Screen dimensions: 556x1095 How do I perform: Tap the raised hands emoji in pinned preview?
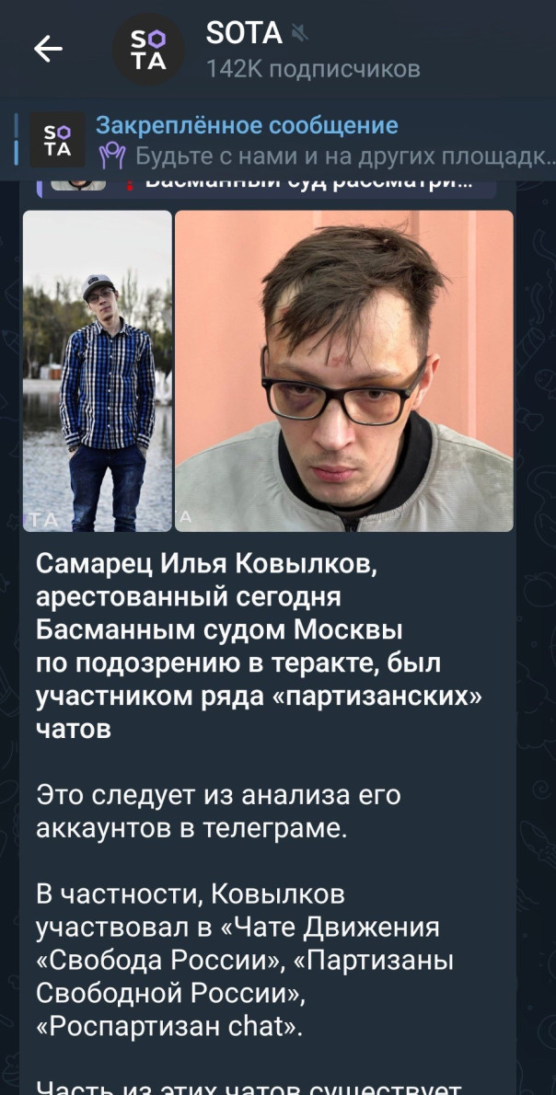[x=111, y=156]
